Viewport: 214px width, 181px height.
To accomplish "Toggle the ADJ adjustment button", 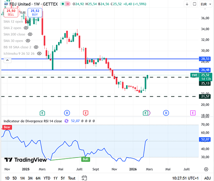I will pos(207,178).
